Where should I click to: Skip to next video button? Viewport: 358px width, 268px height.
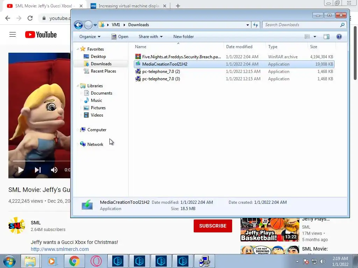pos(38,170)
